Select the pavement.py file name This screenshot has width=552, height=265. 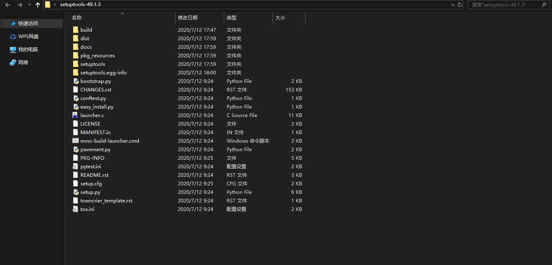tap(95, 149)
